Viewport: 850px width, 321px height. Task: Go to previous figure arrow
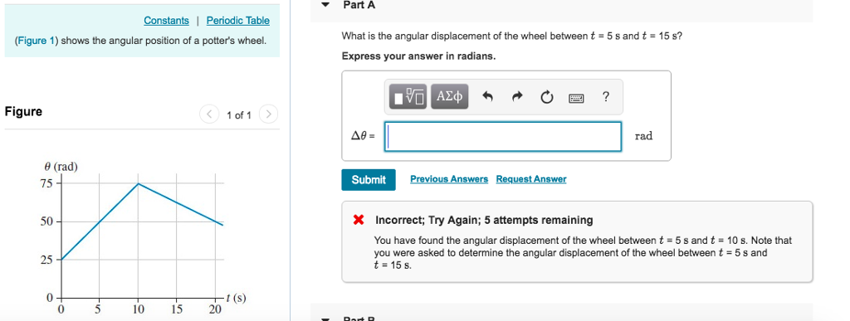pos(208,114)
